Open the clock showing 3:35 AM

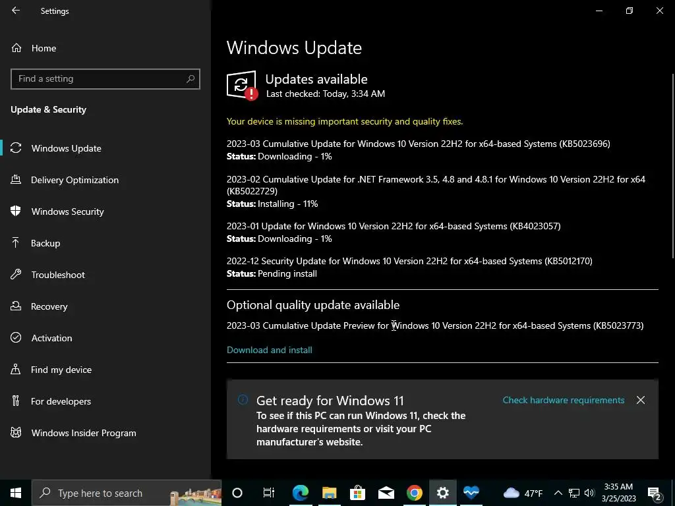coord(618,493)
